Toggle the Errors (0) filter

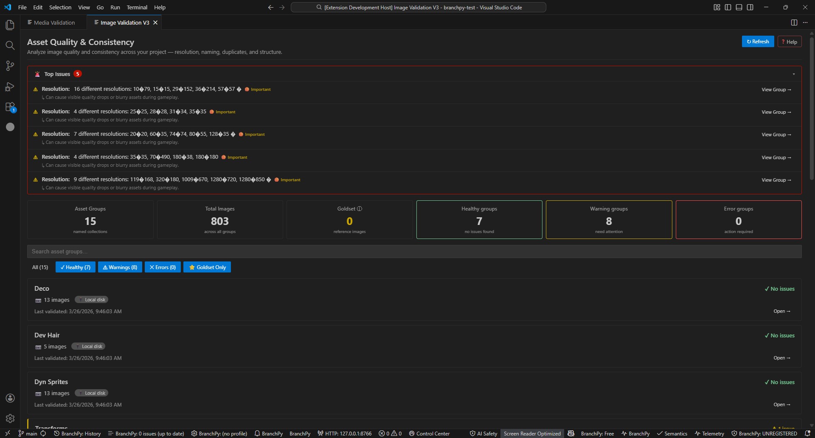[163, 267]
